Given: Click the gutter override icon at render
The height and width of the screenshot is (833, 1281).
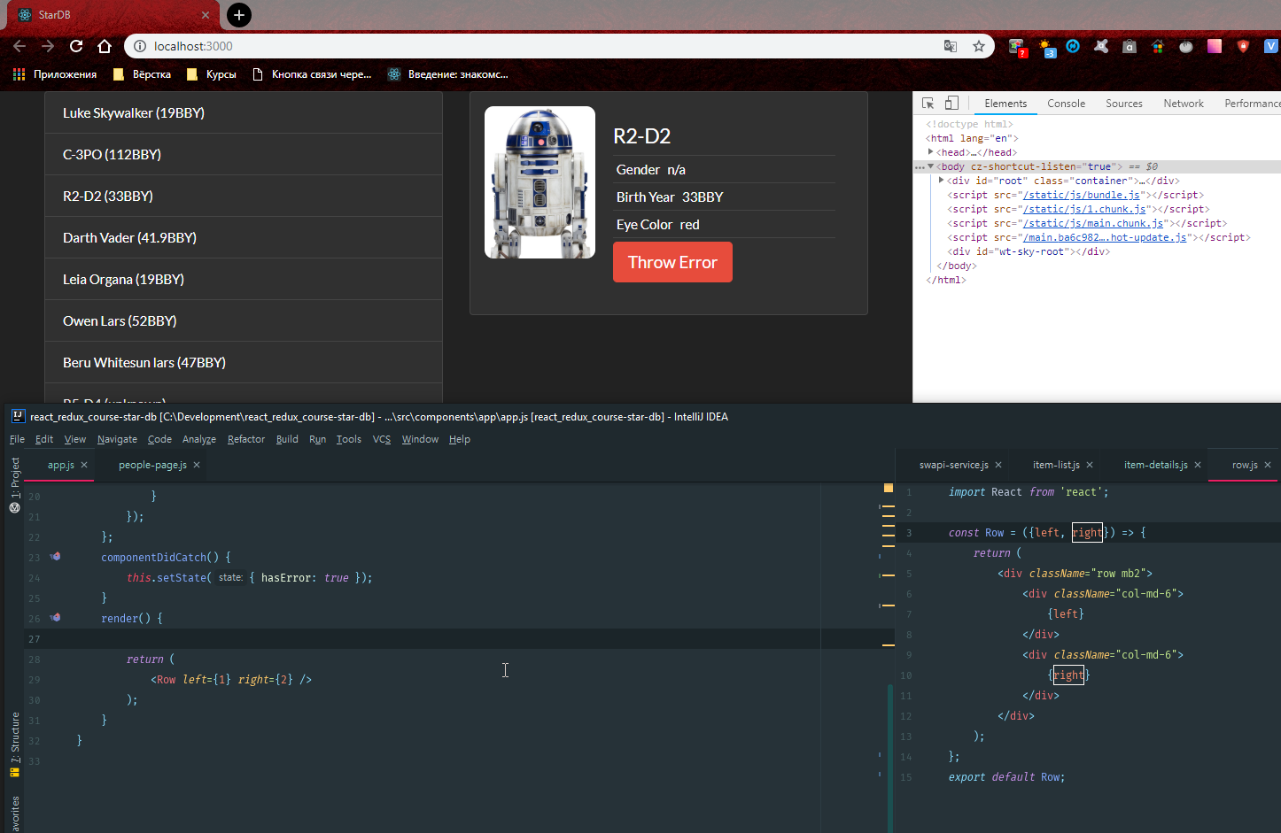Looking at the screenshot, I should [55, 618].
